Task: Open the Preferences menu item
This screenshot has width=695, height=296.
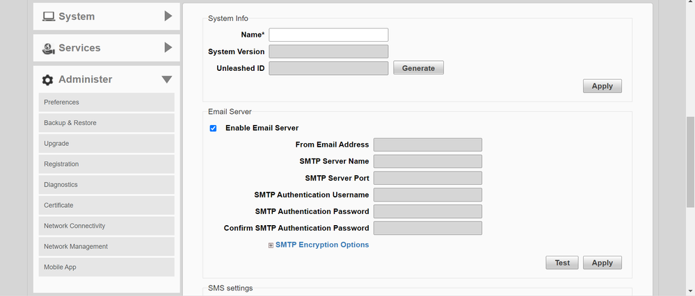Action: coord(106,102)
